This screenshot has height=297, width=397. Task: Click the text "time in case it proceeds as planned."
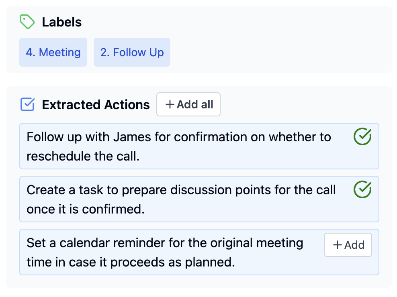[x=131, y=262]
